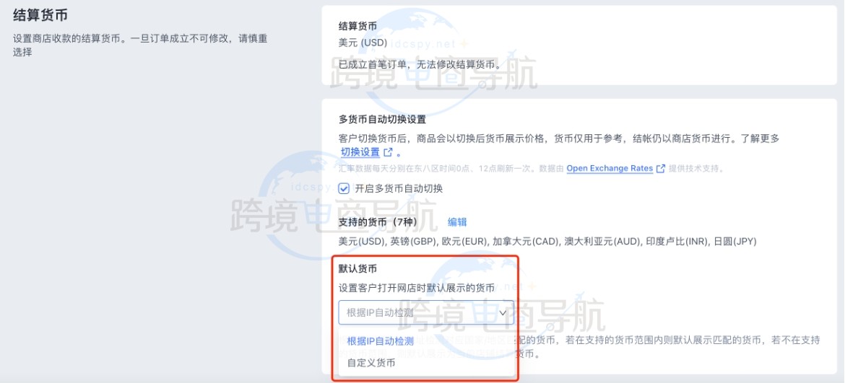Click external-link icon after Open Exchange Rates

660,168
